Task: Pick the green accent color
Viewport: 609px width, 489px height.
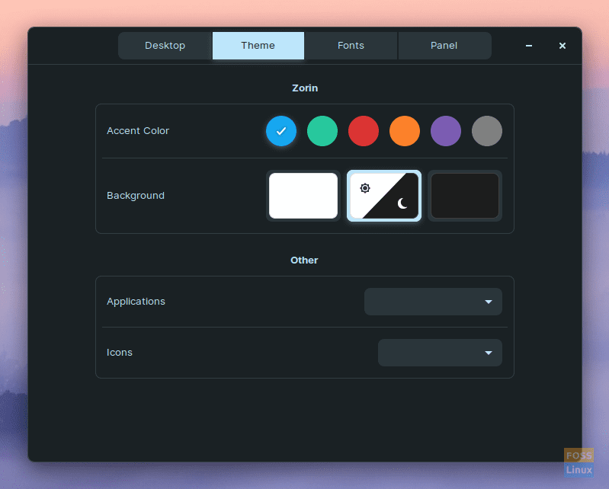Action: pyautogui.click(x=322, y=131)
